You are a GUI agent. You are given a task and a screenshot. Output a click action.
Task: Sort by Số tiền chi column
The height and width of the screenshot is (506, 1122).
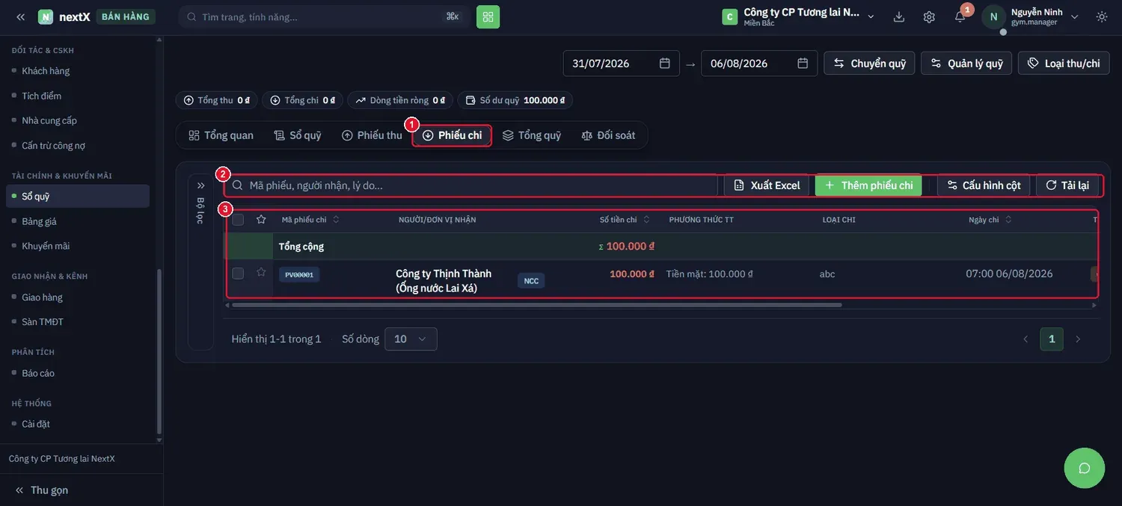coord(625,220)
